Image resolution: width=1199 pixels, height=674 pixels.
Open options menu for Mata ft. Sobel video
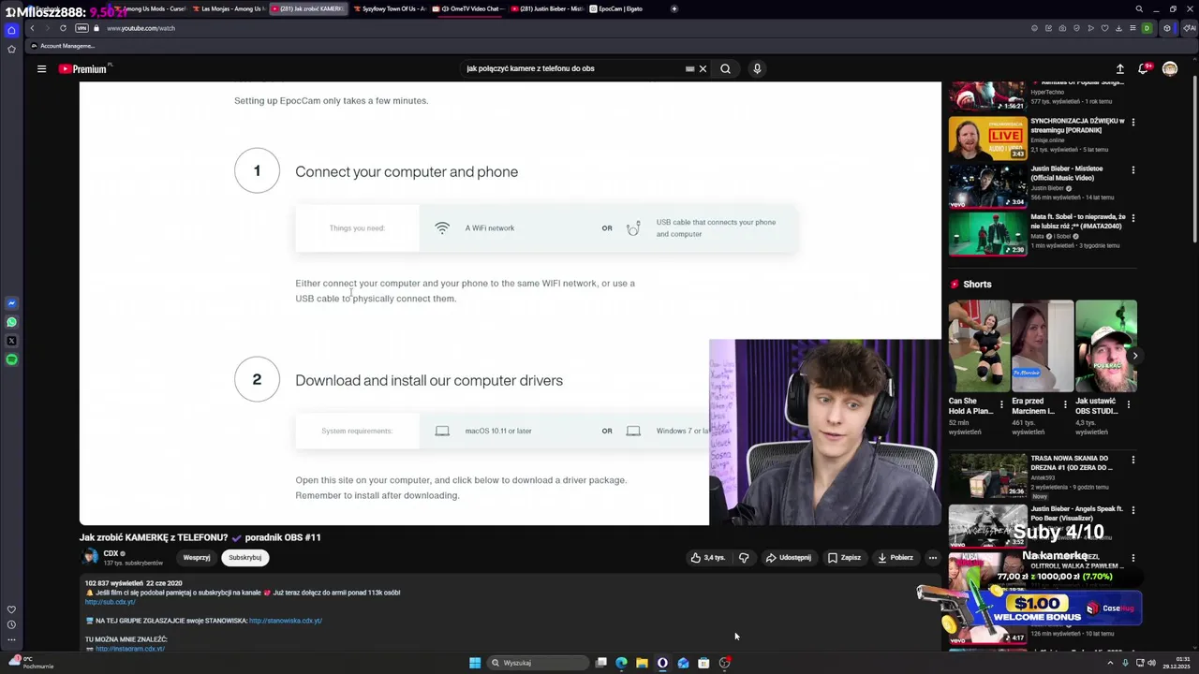(x=1133, y=218)
